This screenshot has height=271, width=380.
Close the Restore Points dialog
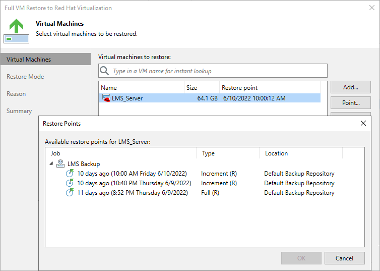click(x=363, y=123)
